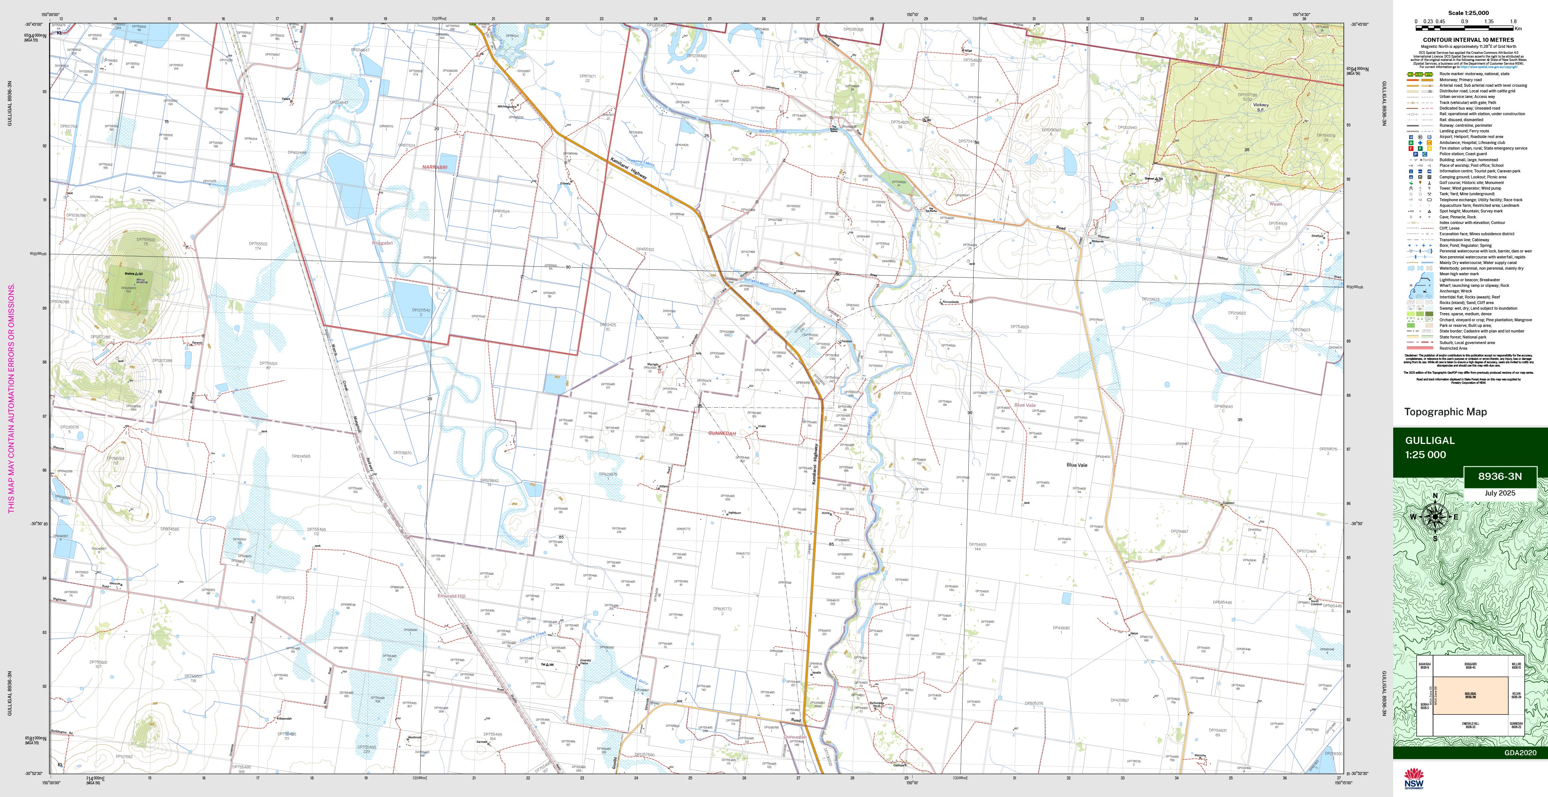Click the 8936-3N map number box

(x=1499, y=476)
